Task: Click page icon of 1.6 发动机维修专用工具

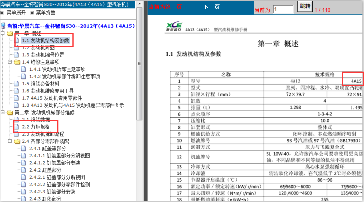Action: click(16, 91)
